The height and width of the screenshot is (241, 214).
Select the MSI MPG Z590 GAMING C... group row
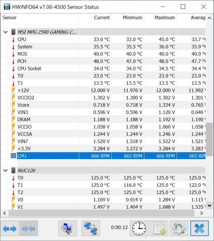[x=103, y=32]
